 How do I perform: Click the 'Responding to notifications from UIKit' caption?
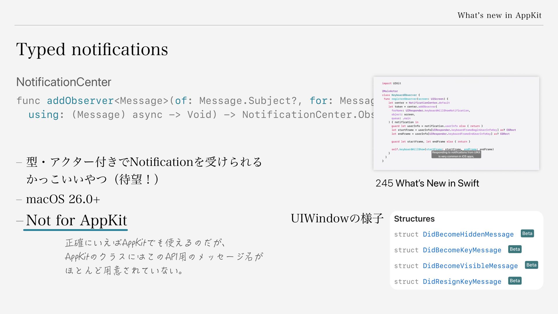tap(456, 154)
